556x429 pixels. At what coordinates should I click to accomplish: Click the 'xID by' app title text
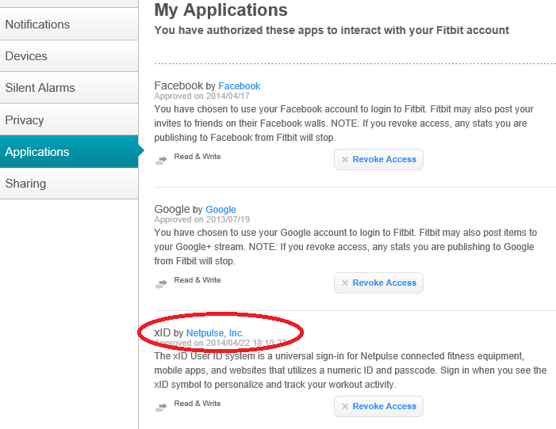(x=169, y=332)
